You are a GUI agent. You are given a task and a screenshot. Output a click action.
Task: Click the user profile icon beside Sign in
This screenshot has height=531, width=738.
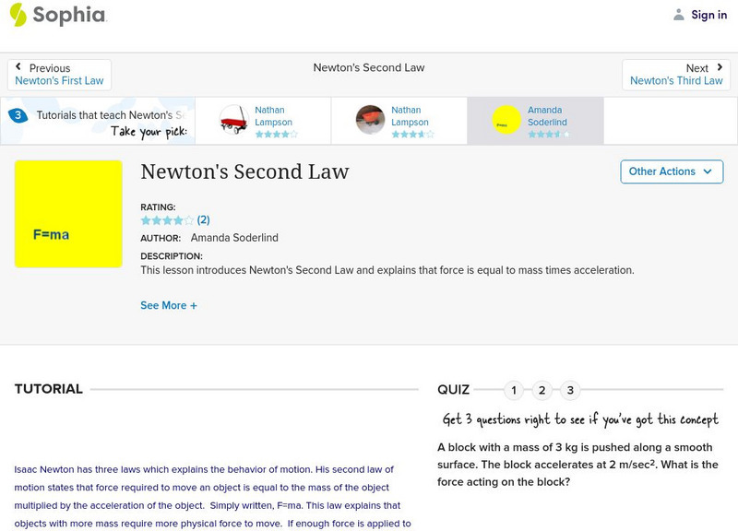click(x=678, y=15)
